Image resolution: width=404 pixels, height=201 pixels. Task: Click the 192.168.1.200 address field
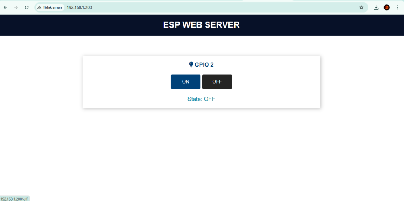[x=158, y=7]
